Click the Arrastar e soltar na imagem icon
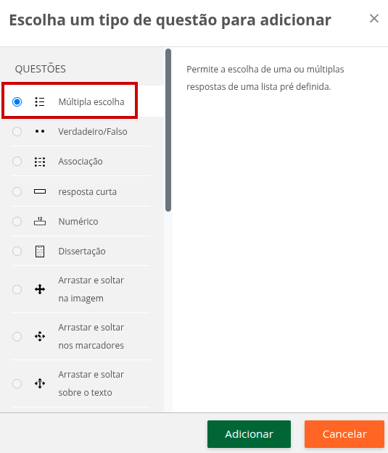This screenshot has height=453, width=388. (x=40, y=289)
